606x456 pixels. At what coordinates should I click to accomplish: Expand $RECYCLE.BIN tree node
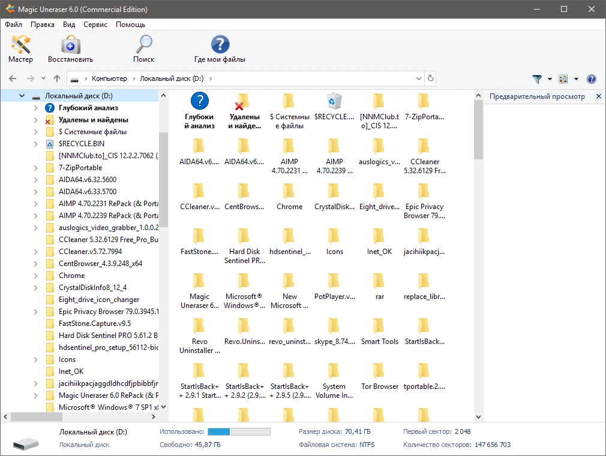coord(35,144)
